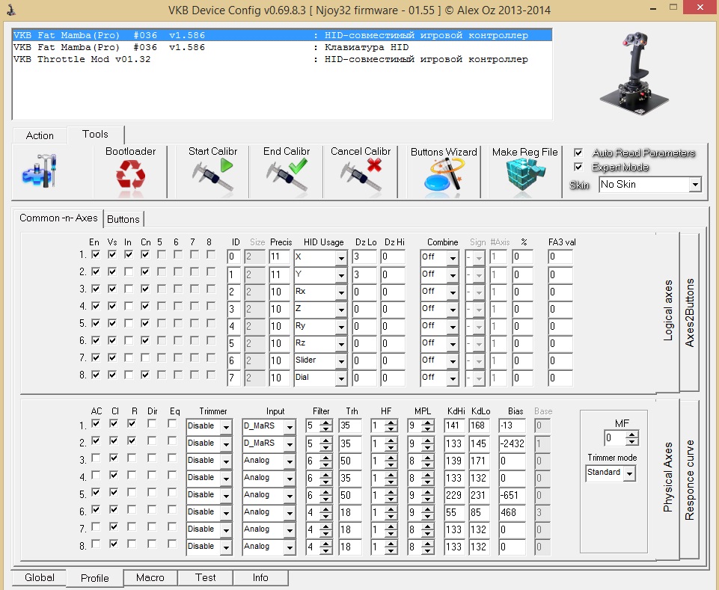The width and height of the screenshot is (719, 590).
Task: Increase HF stepper for physical axis 4
Action: (391, 475)
